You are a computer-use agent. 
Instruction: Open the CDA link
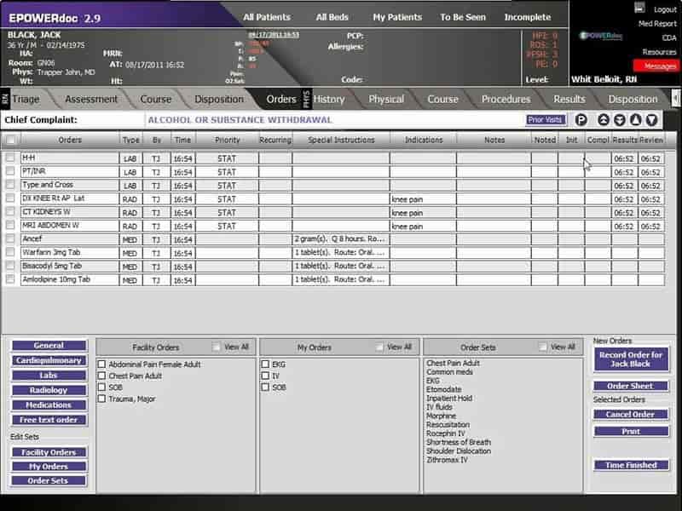tap(669, 37)
